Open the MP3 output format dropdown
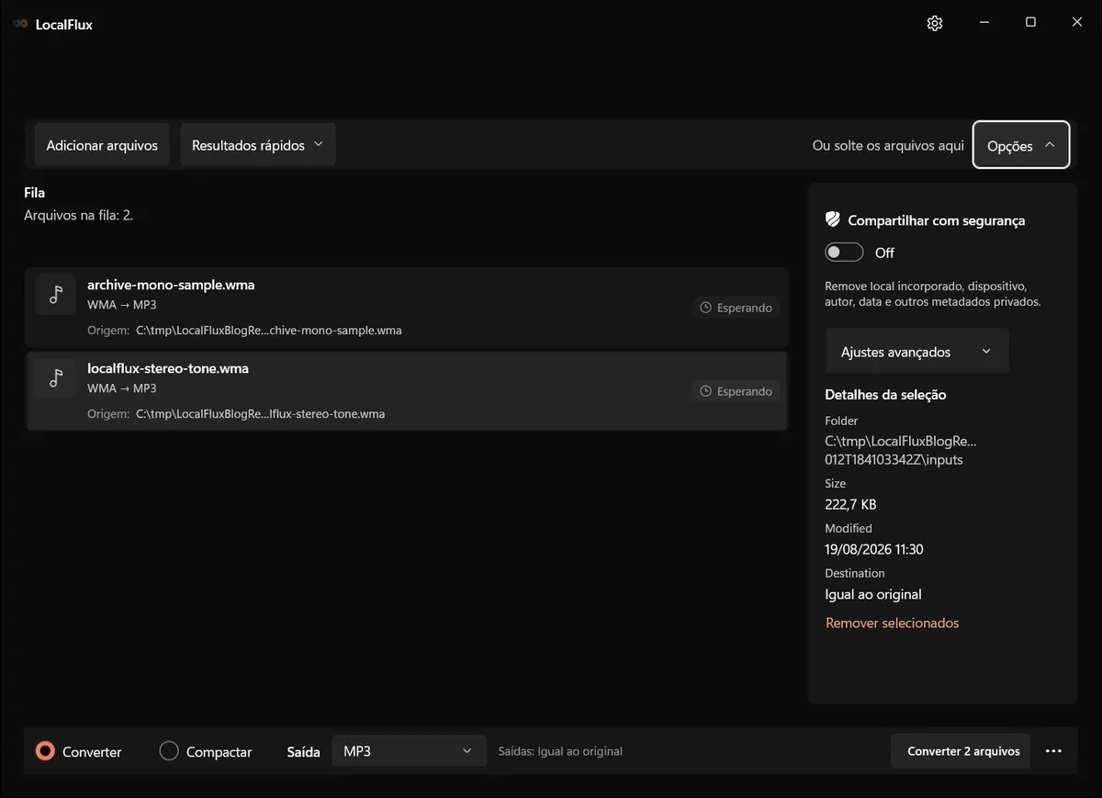Viewport: 1102px width, 798px height. coord(409,751)
